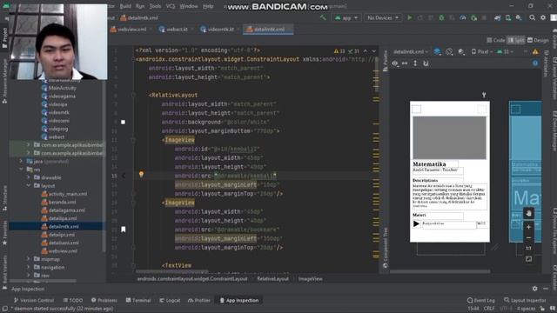Click Sync Project with Gradle icon
This screenshot has height=313, width=557.
click(x=498, y=17)
